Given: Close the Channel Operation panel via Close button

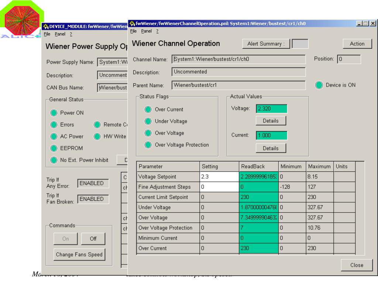Looking at the screenshot, I should pos(357,265).
